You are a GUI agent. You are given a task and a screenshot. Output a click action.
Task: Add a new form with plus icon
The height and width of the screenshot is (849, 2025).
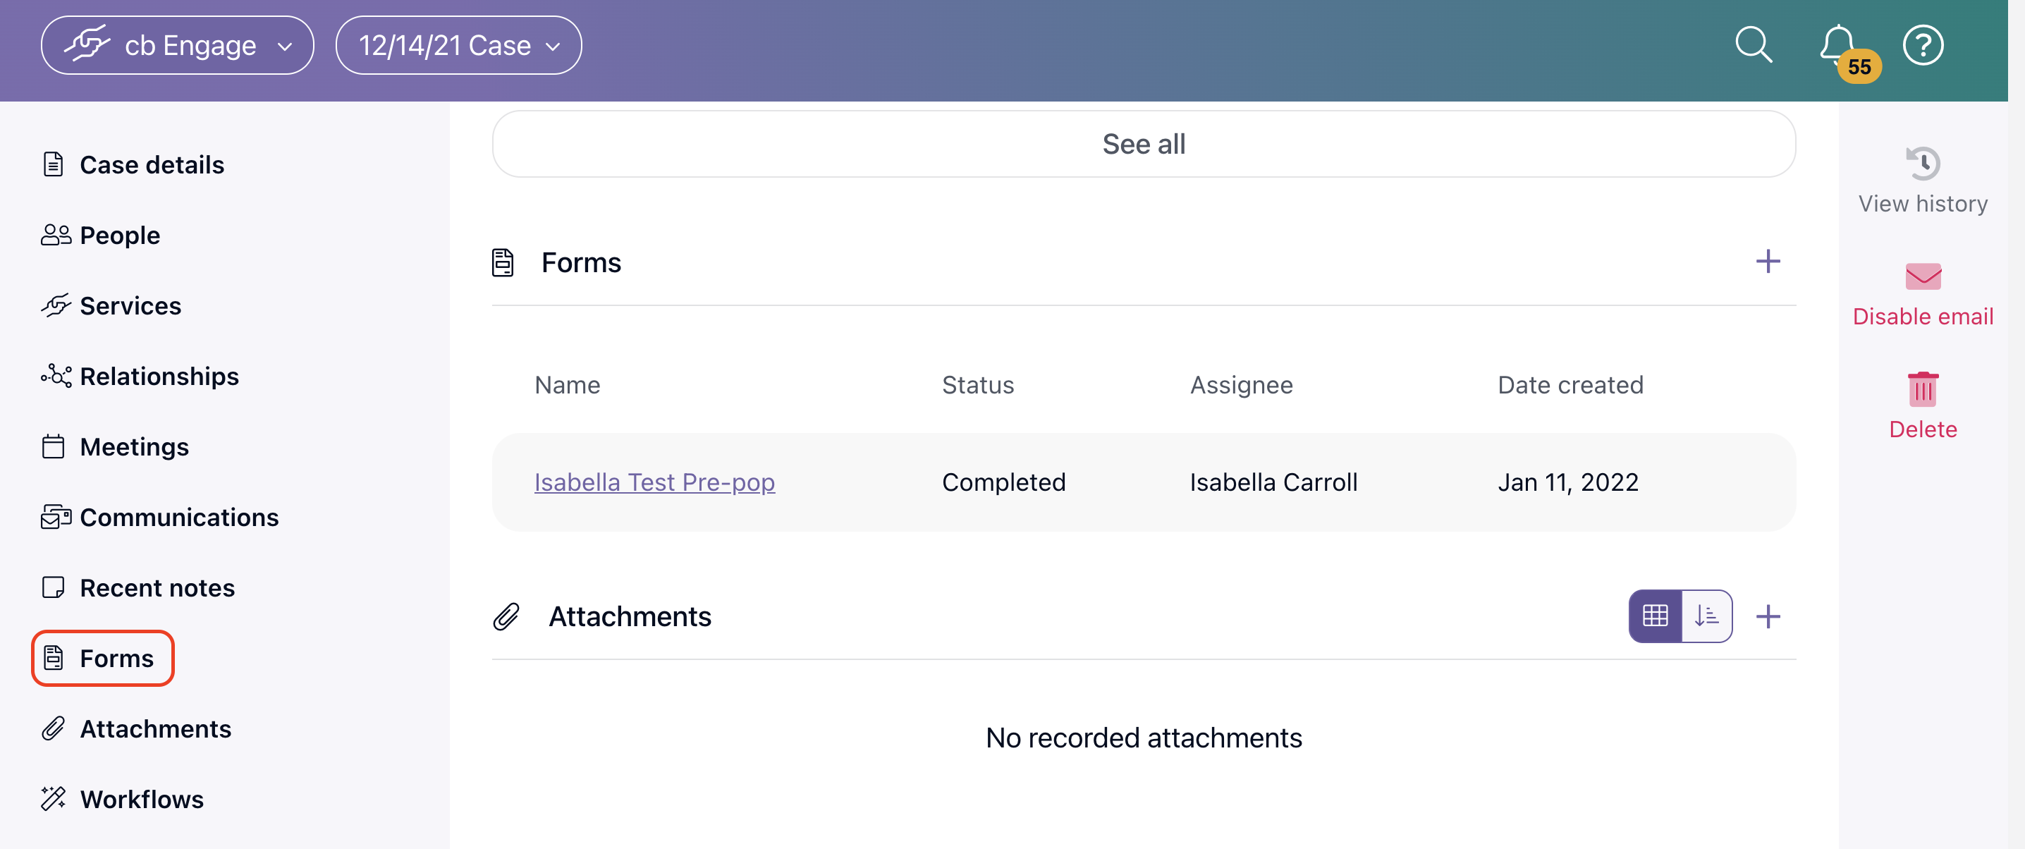1768,261
